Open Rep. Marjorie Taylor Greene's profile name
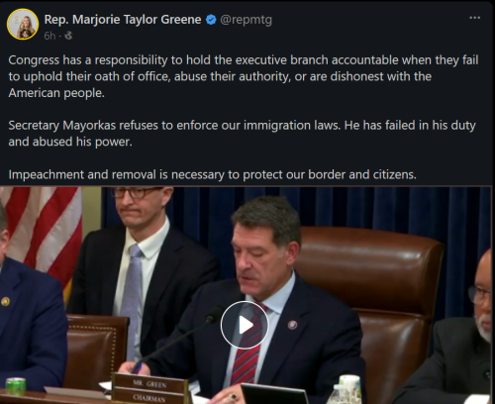Viewport: 495px width, 404px height. click(123, 20)
